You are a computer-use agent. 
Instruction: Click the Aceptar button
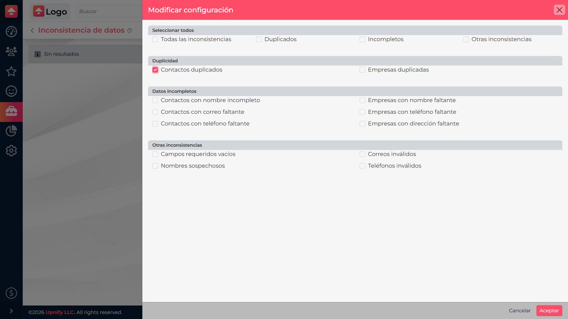(549, 310)
